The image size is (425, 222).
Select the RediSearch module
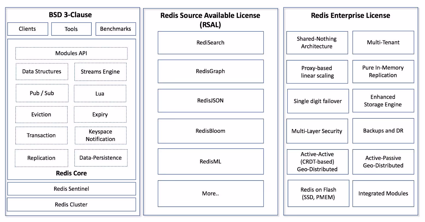(x=210, y=43)
